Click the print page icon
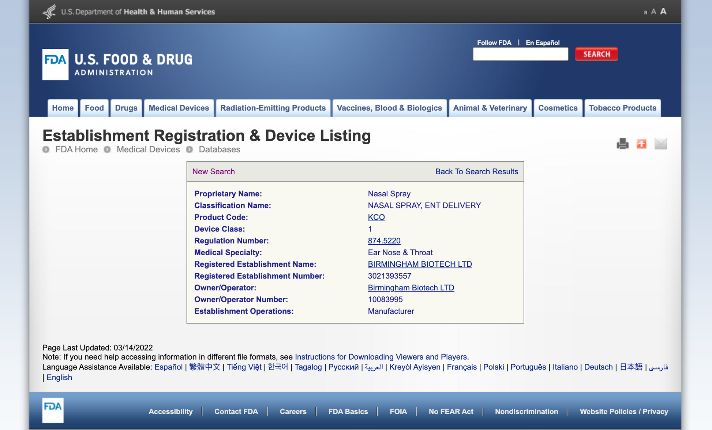The width and height of the screenshot is (712, 430). pyautogui.click(x=622, y=143)
